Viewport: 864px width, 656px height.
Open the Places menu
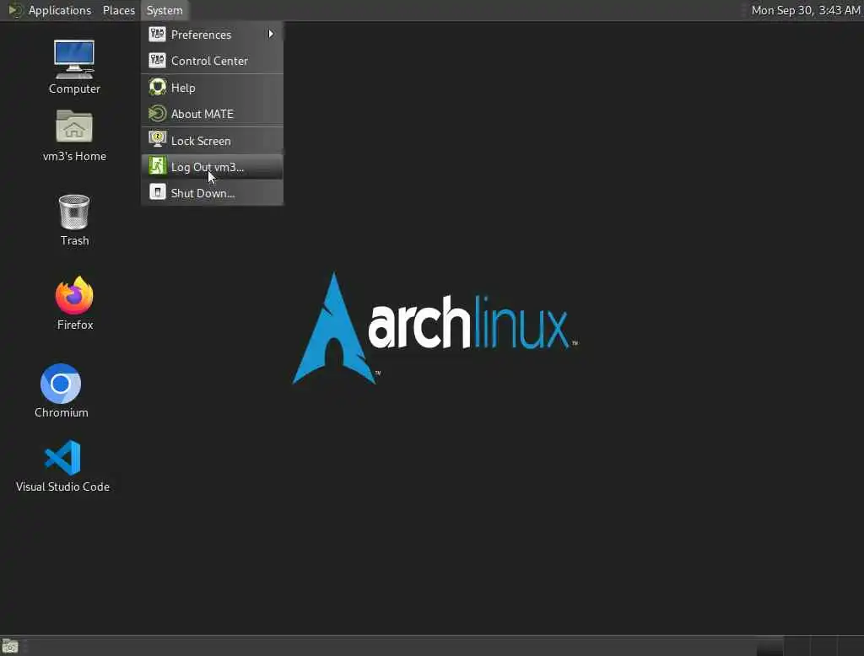[x=118, y=10]
